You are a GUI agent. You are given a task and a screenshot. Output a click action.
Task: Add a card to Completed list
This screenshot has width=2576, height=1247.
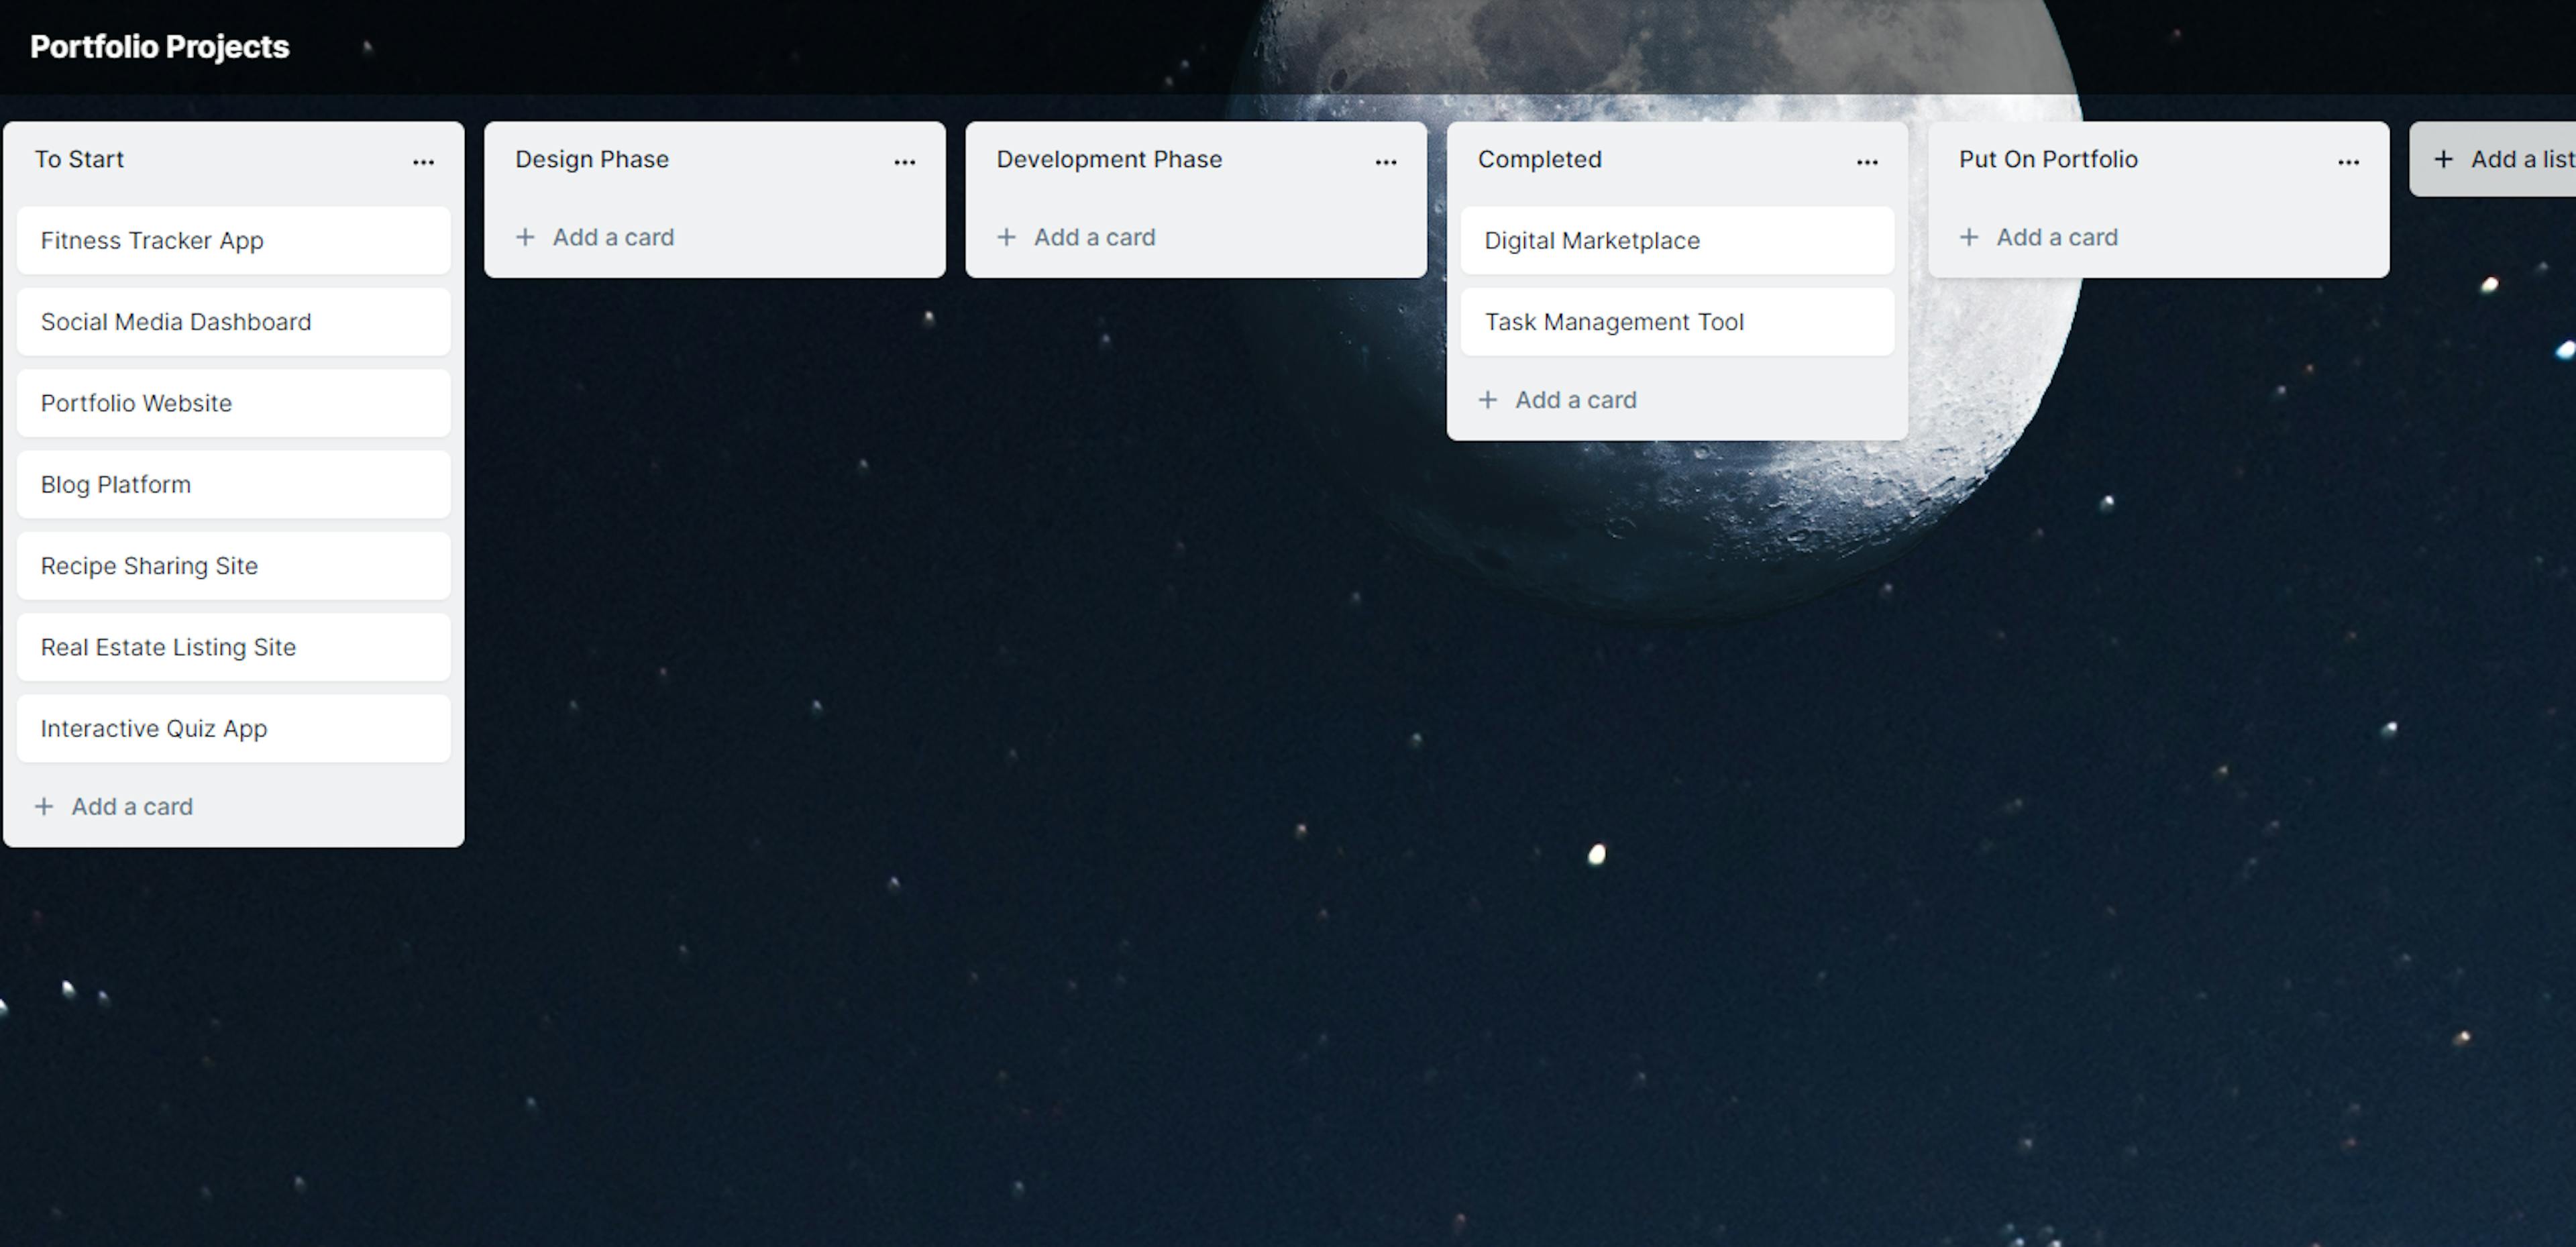pos(1575,400)
